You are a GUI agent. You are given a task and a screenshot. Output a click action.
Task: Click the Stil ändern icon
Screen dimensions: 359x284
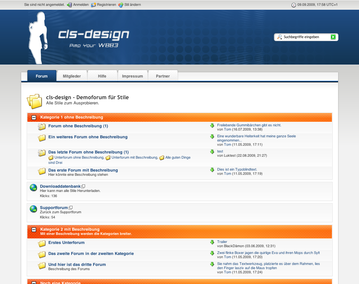click(x=121, y=5)
